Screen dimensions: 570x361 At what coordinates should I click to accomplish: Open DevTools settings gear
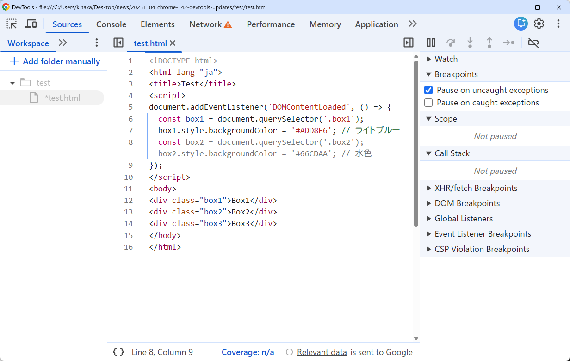click(x=539, y=24)
